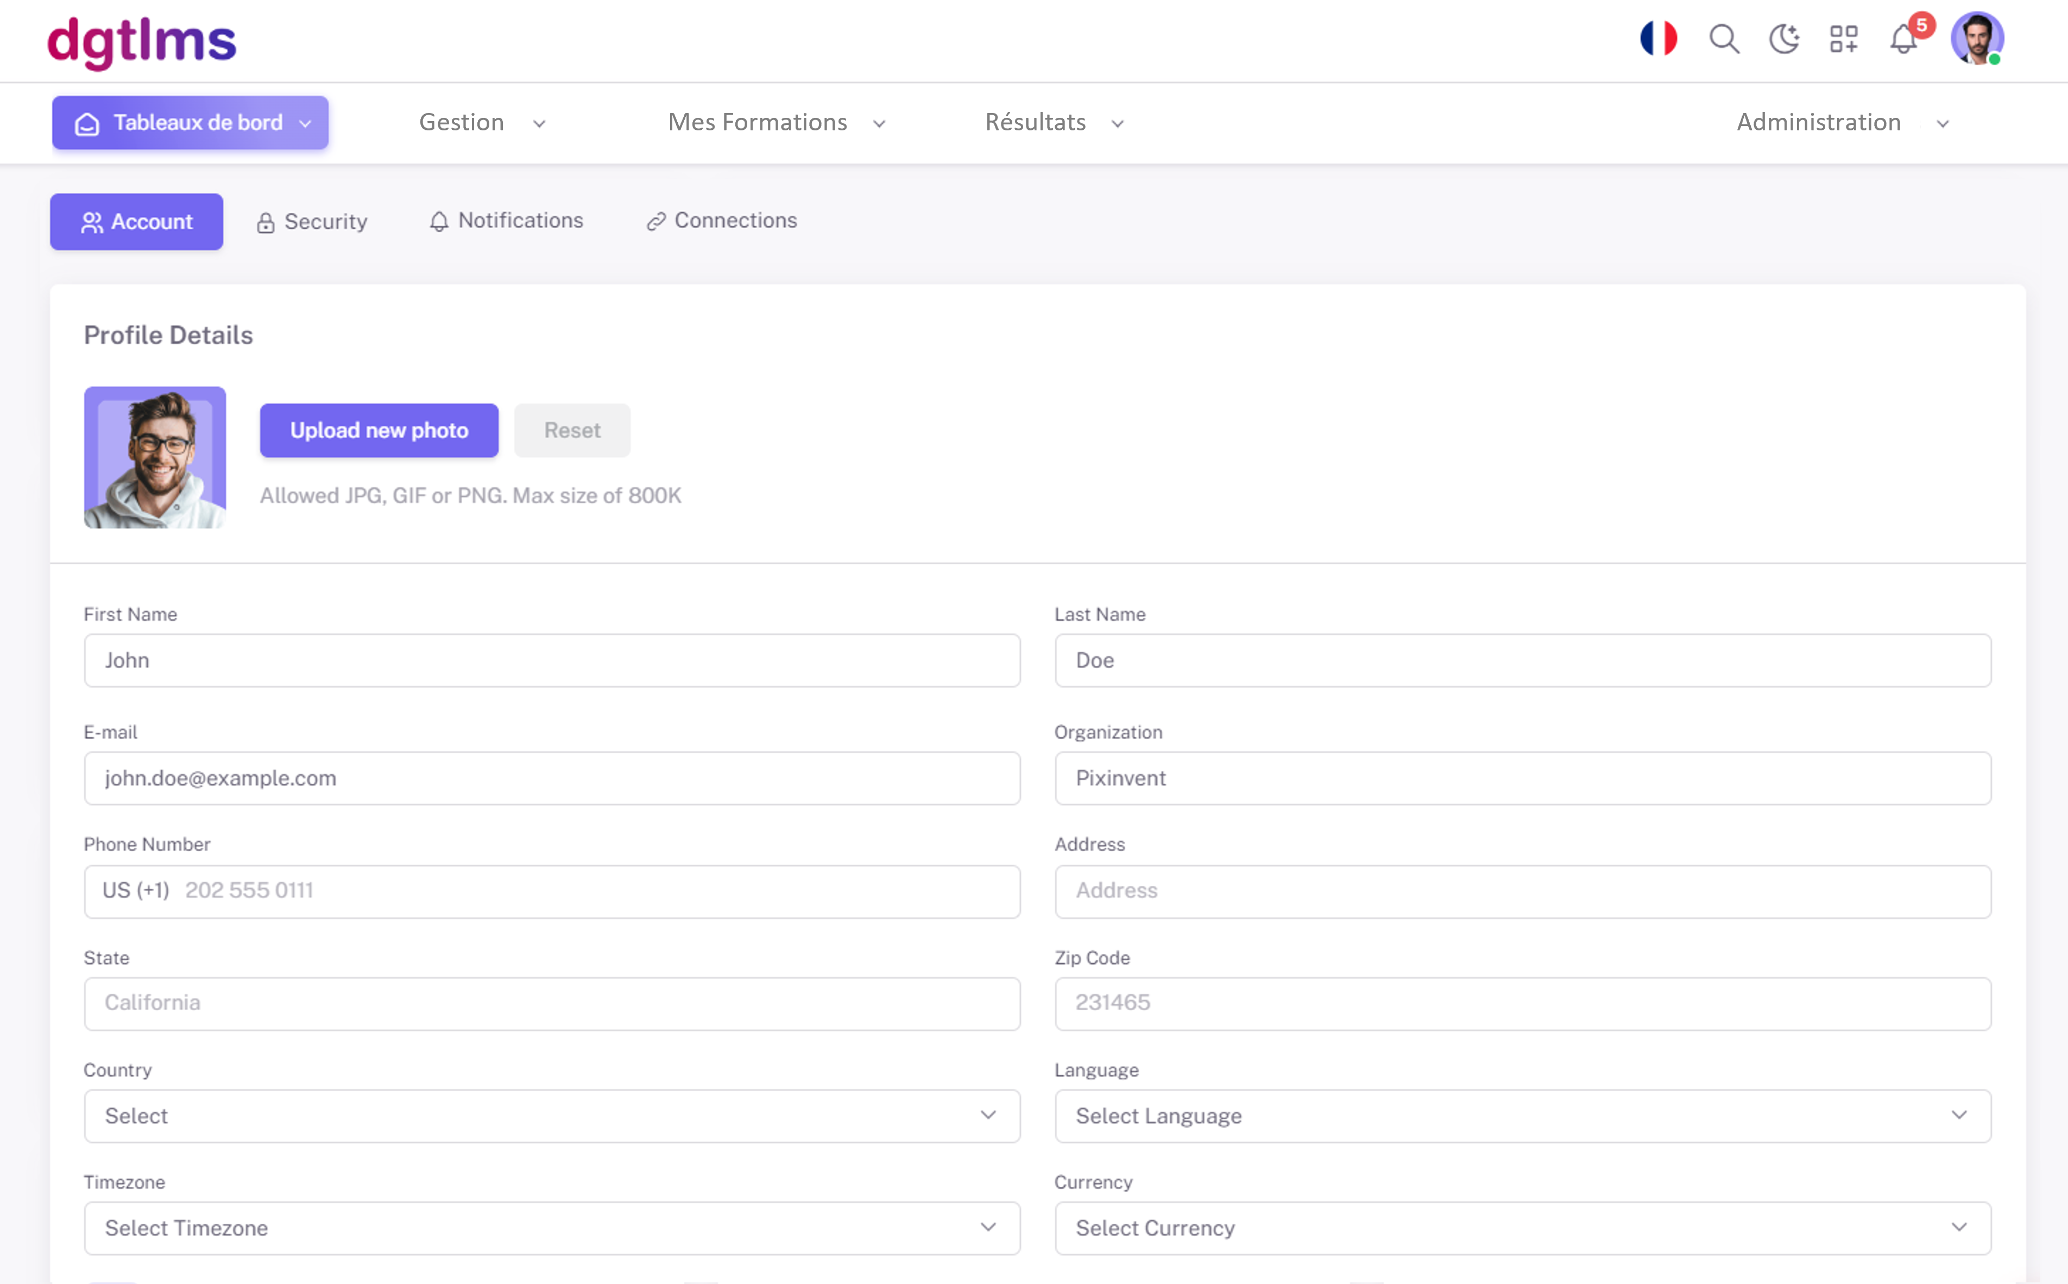Switch to the Connections tab
Image resolution: width=2068 pixels, height=1284 pixels.
(x=722, y=221)
